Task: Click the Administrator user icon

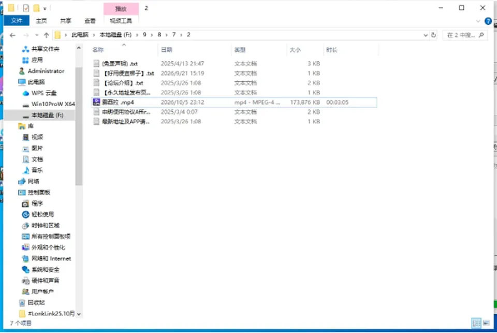Action: point(22,71)
